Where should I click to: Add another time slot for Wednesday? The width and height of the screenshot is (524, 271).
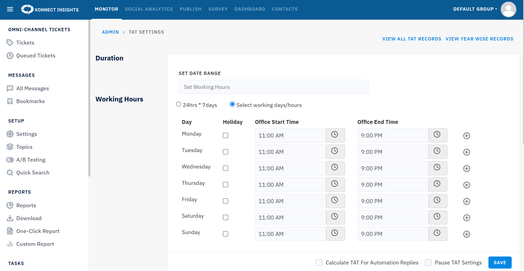467,168
